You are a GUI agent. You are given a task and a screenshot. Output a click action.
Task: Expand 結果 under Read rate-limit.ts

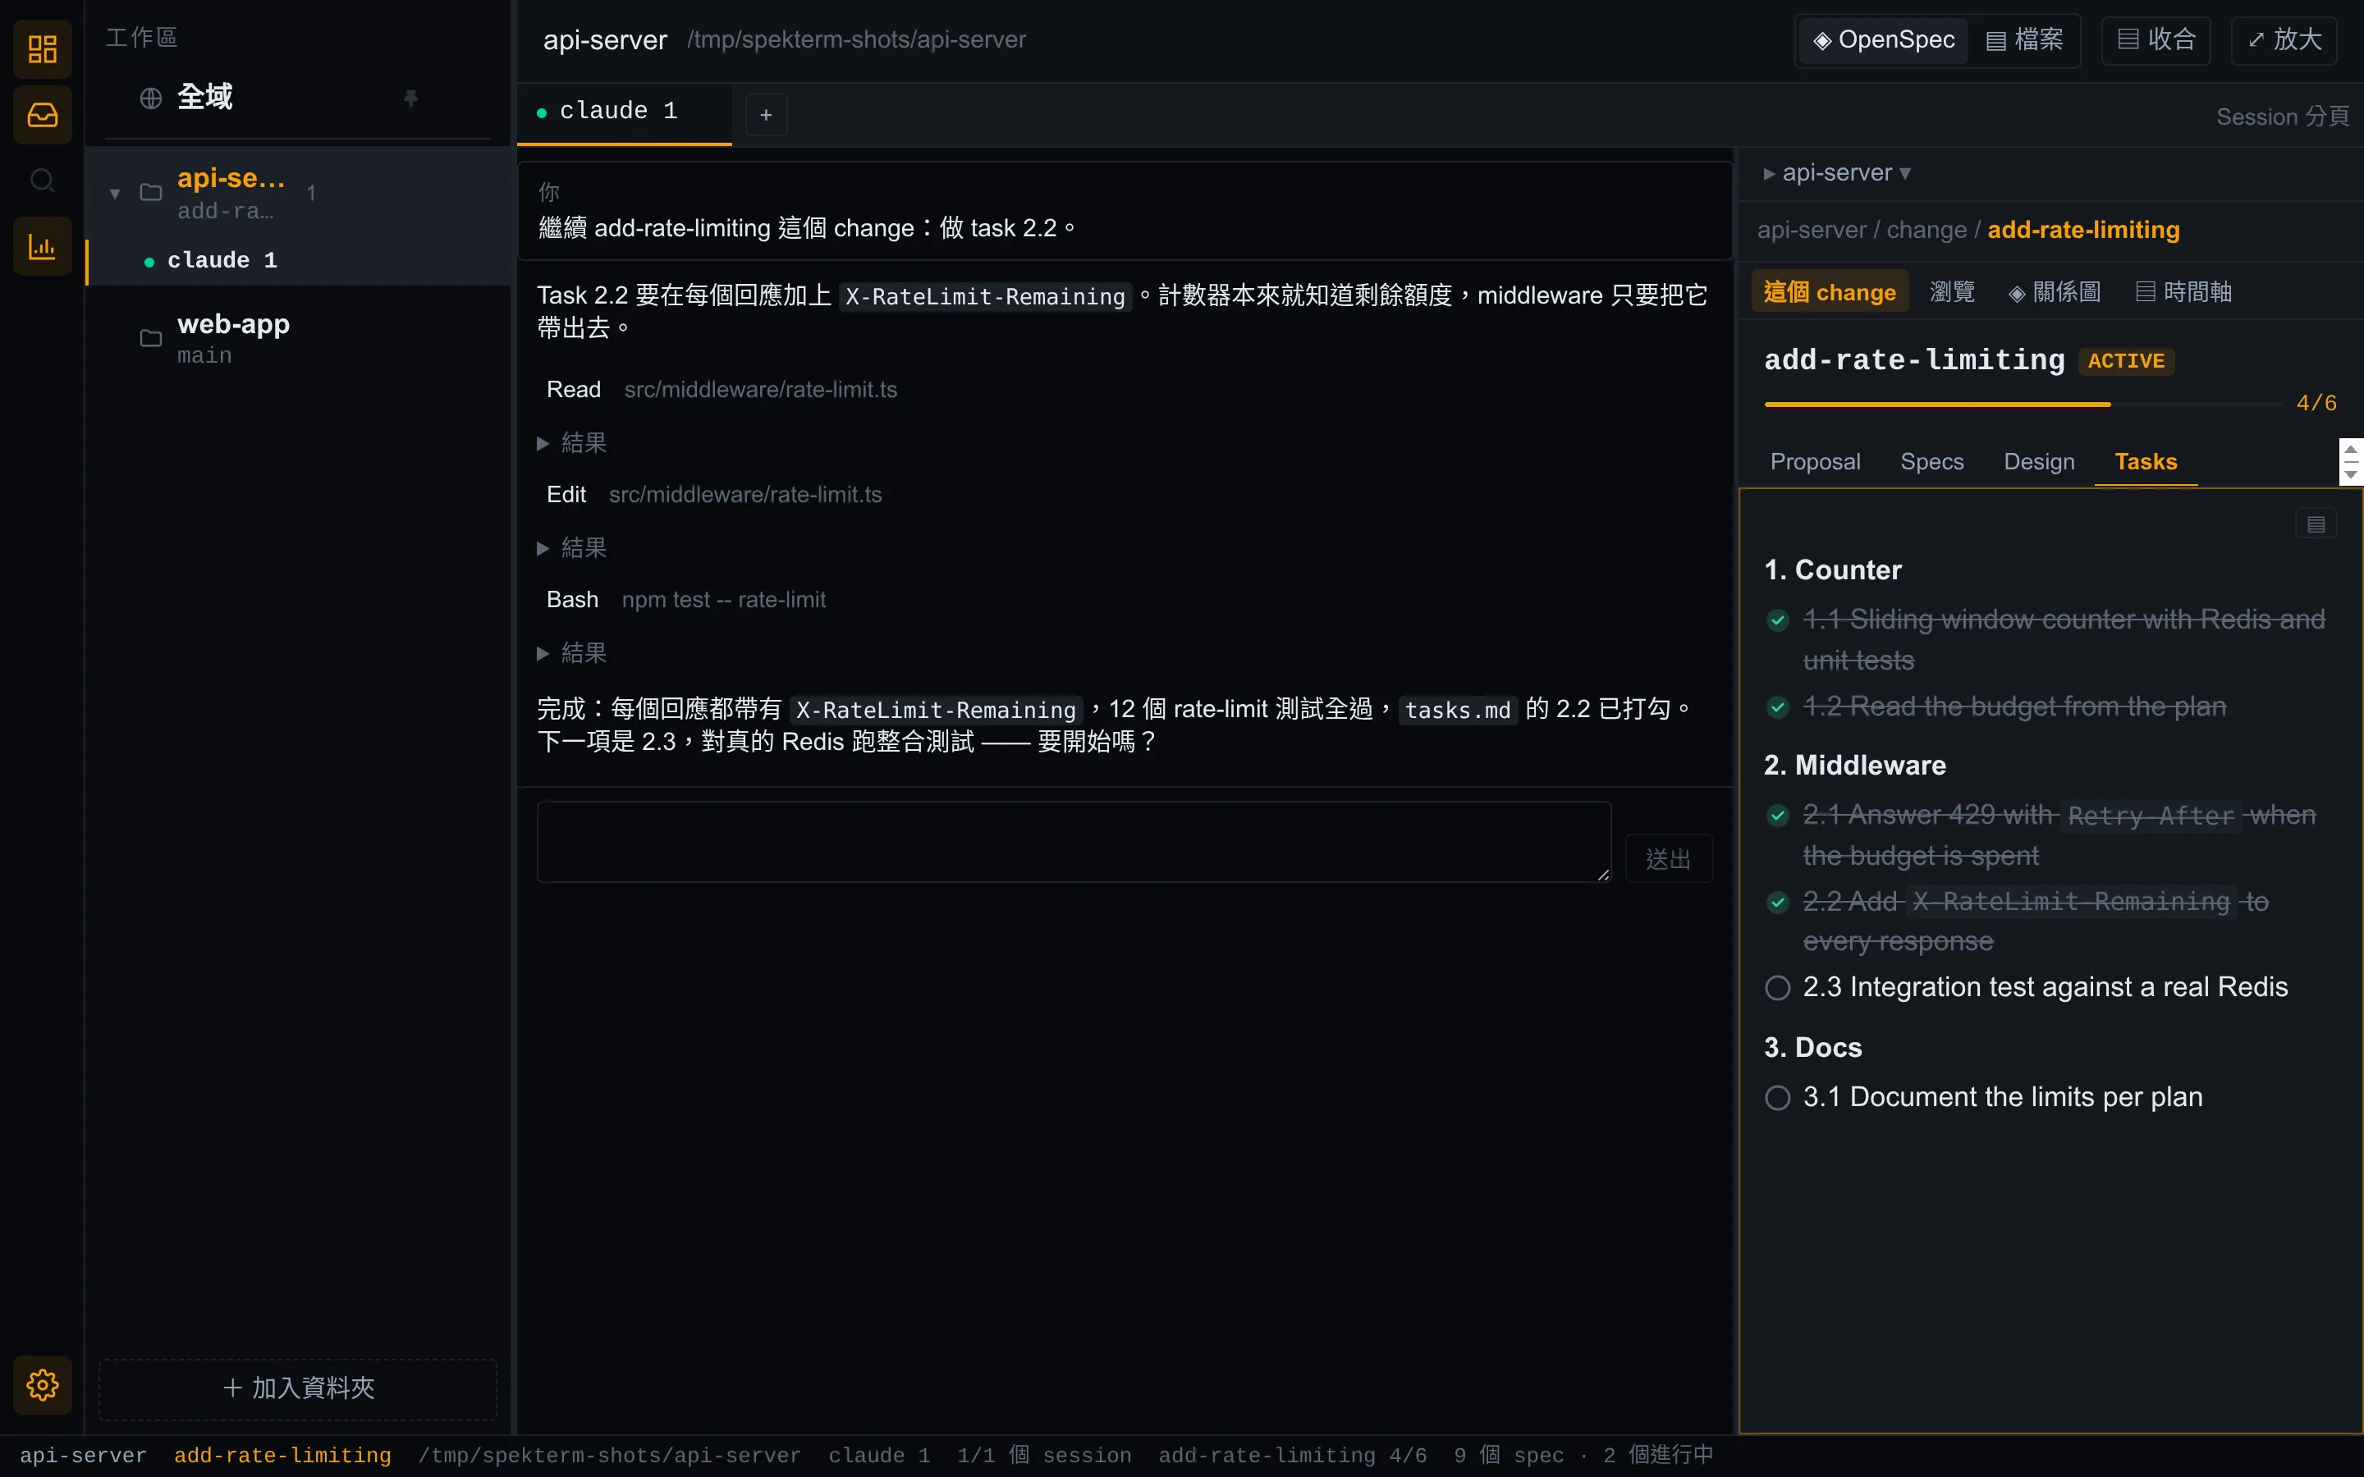[572, 443]
